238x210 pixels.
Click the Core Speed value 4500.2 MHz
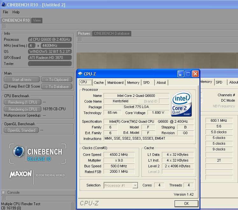click(x=119, y=155)
